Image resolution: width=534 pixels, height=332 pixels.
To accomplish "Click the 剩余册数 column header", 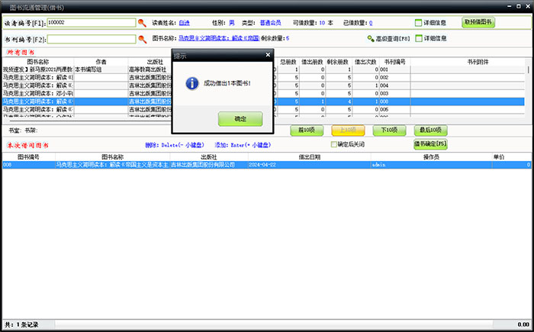I will [x=338, y=62].
